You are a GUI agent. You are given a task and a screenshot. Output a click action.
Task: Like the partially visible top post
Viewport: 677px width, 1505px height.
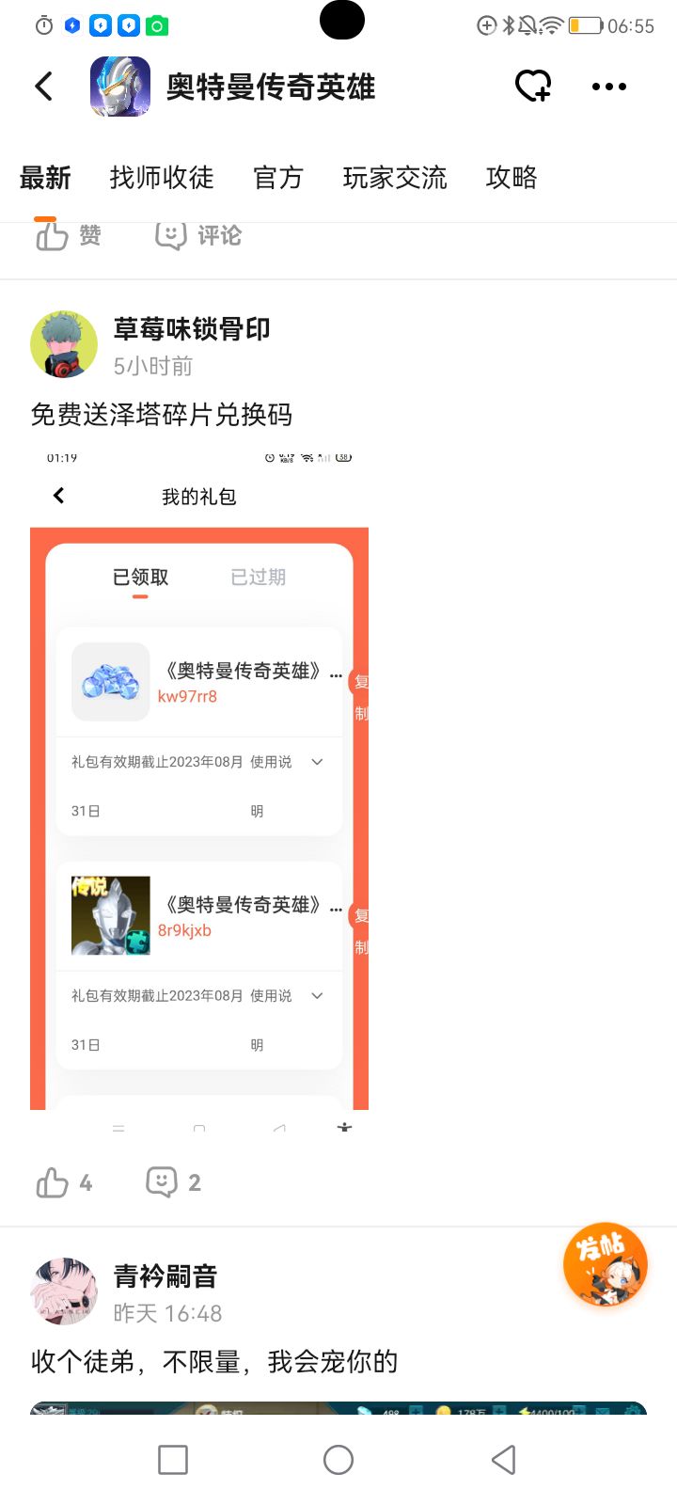click(x=68, y=235)
